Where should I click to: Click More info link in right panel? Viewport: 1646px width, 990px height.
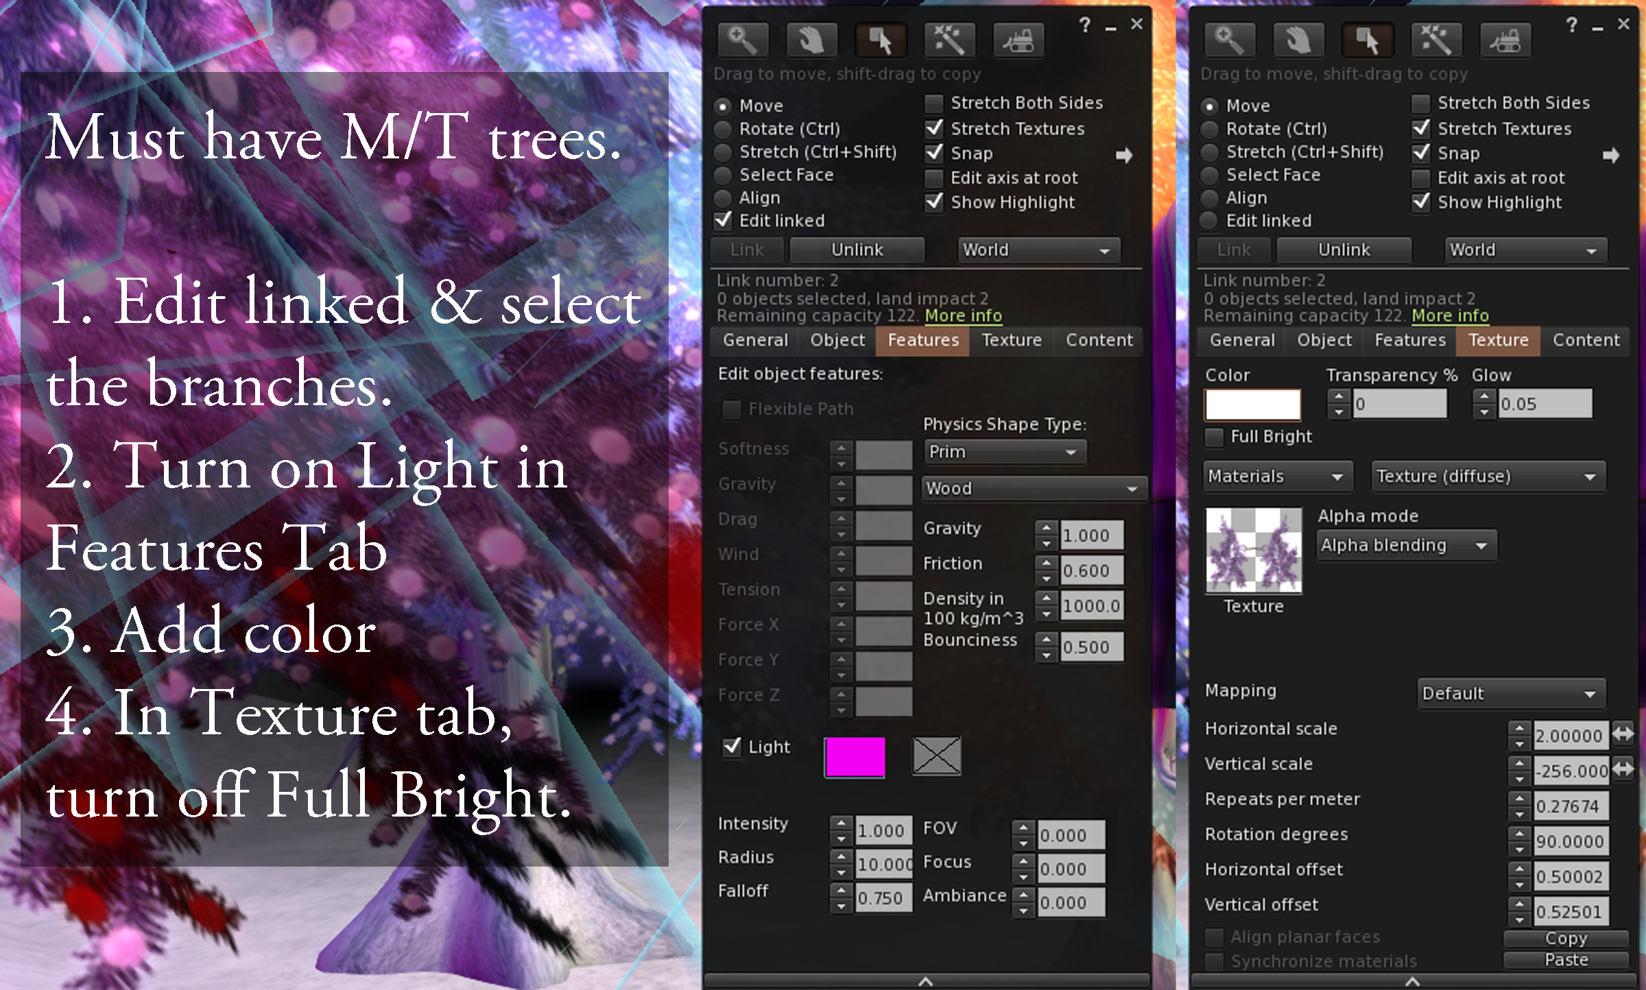1450,316
